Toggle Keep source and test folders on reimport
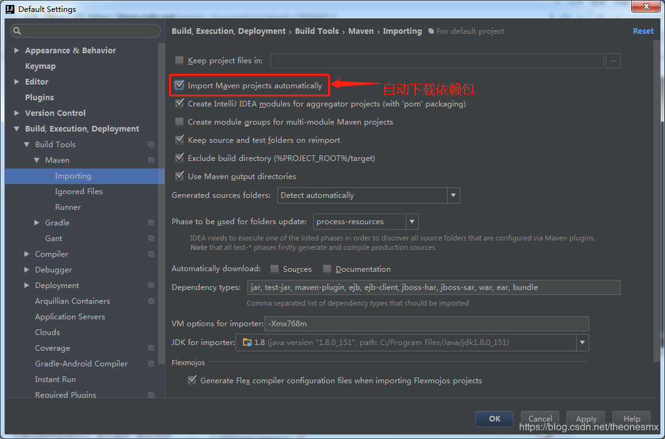The width and height of the screenshot is (665, 439). [179, 140]
